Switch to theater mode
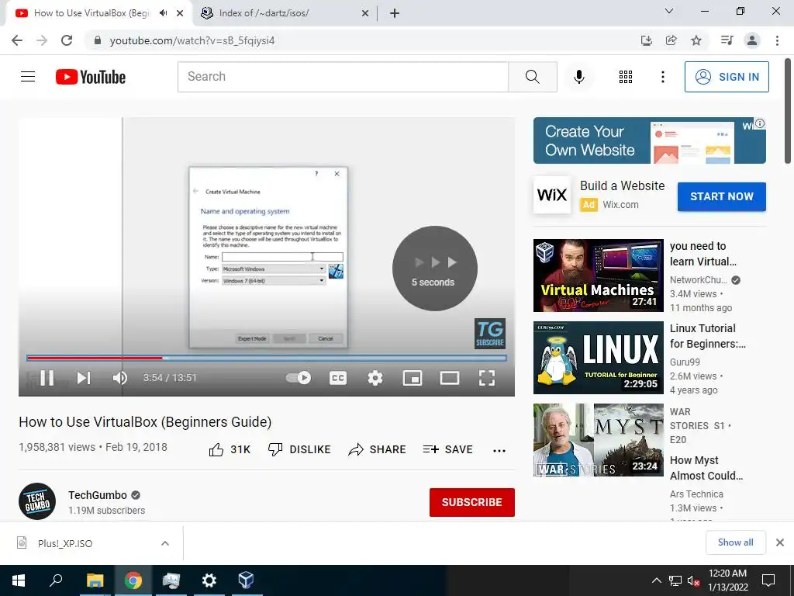 click(x=450, y=378)
